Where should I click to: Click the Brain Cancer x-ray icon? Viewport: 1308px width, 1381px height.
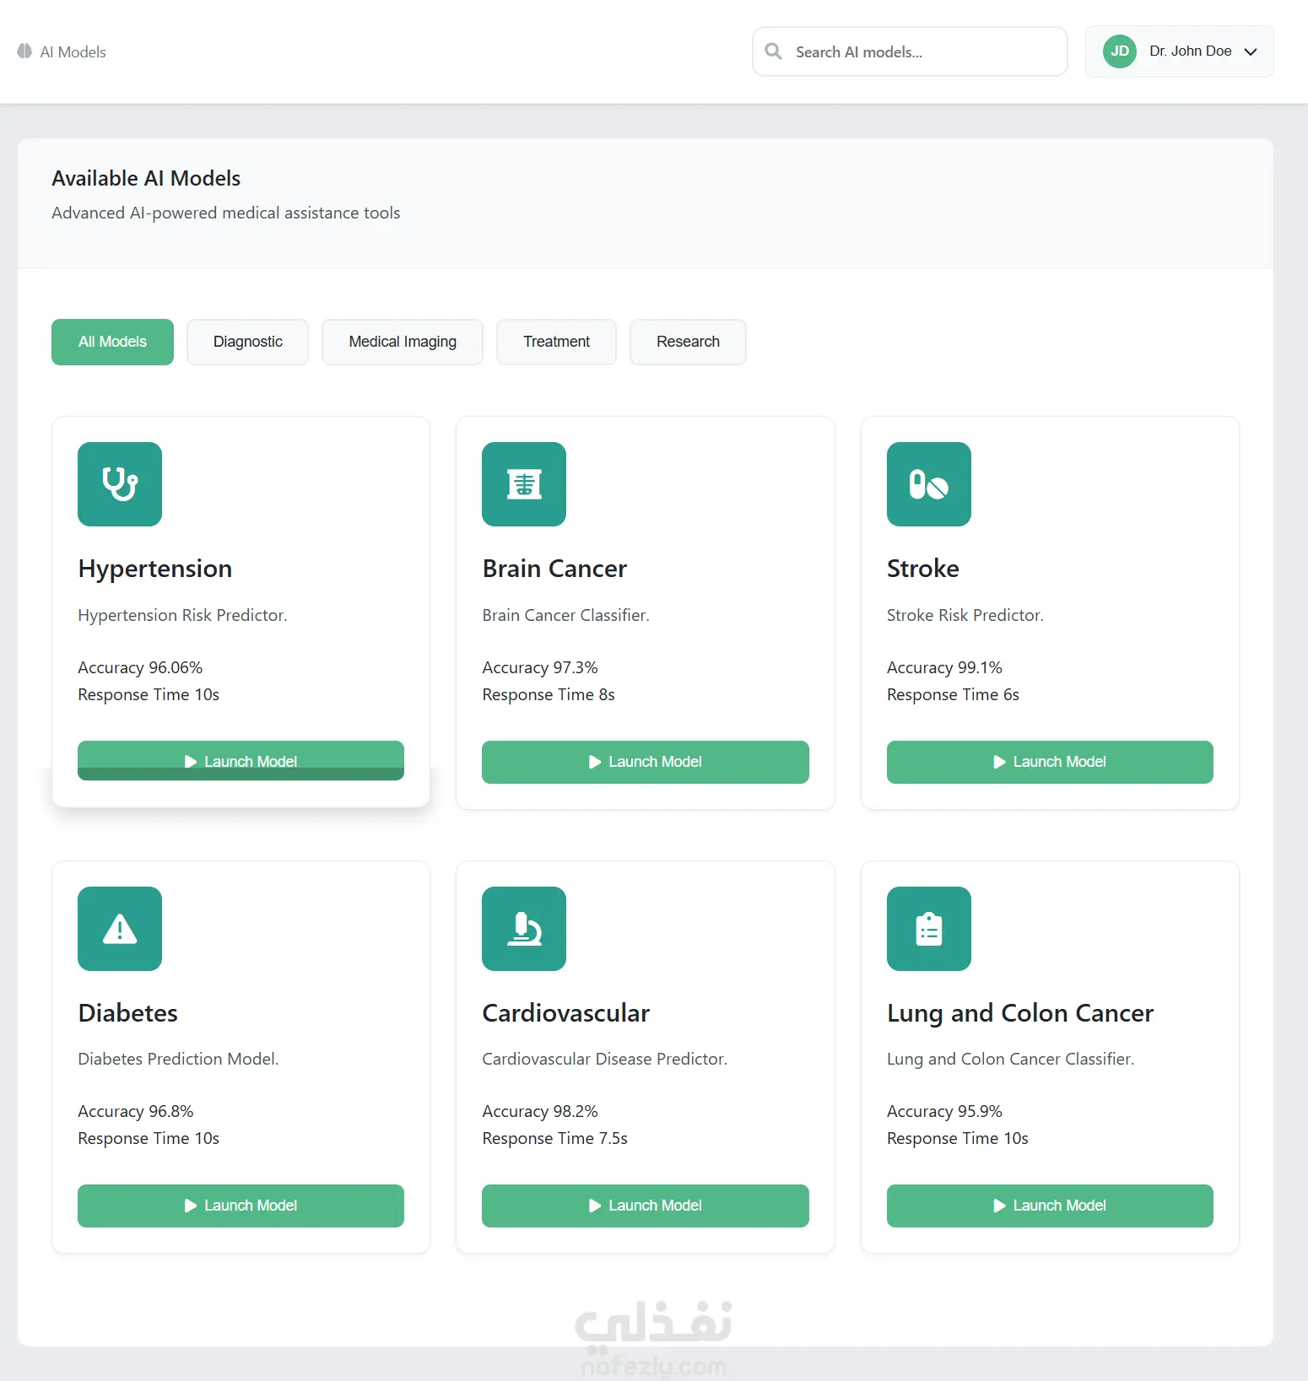tap(524, 484)
